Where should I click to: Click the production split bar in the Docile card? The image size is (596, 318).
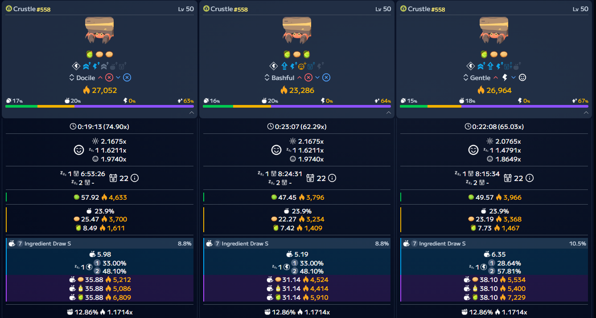tap(99, 106)
